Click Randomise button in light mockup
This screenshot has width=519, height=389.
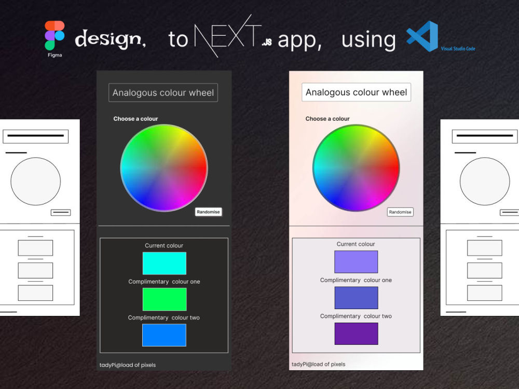point(400,212)
